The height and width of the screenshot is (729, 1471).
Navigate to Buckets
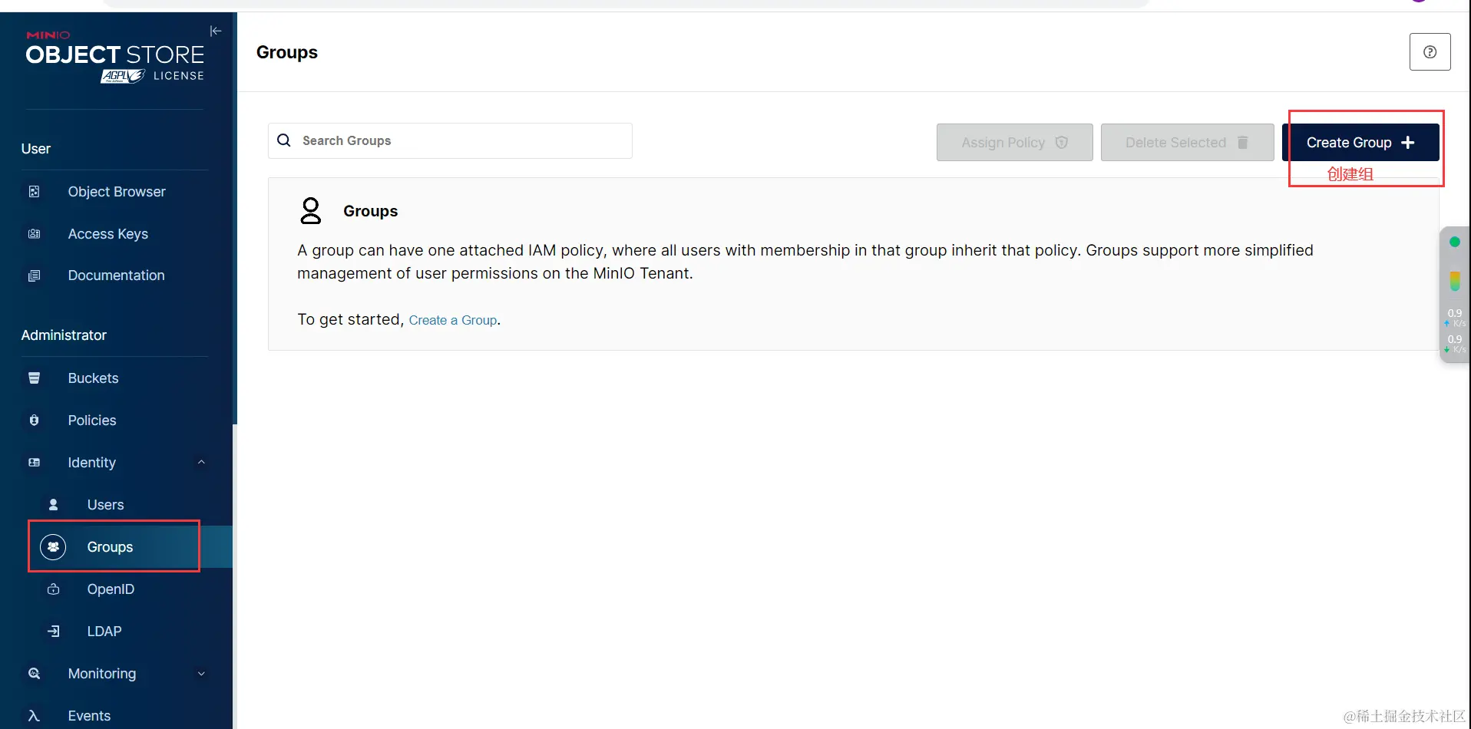click(93, 378)
